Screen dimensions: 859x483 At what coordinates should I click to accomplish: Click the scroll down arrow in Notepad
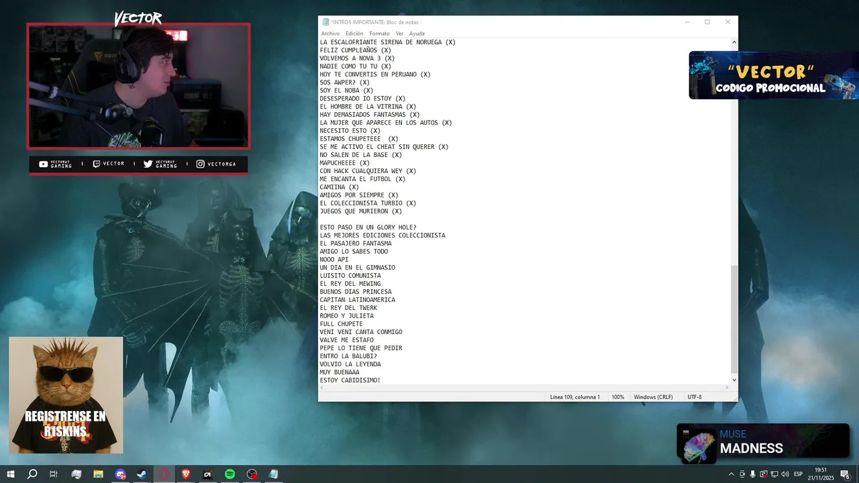[734, 380]
